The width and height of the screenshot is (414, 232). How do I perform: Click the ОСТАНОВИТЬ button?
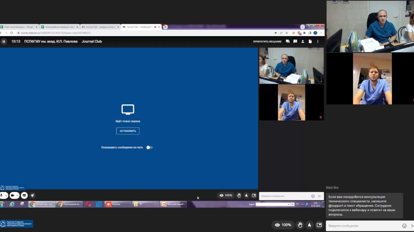click(x=128, y=131)
